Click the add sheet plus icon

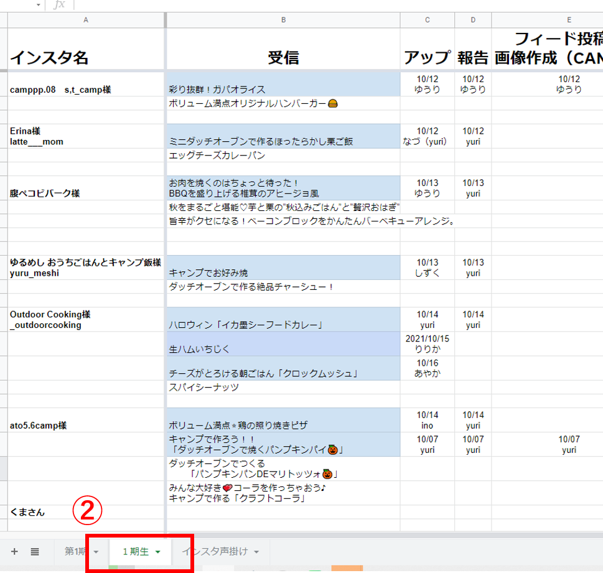[x=14, y=551]
